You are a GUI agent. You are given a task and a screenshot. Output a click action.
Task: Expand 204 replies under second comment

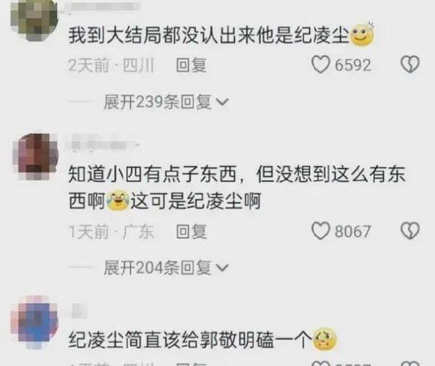(x=165, y=268)
